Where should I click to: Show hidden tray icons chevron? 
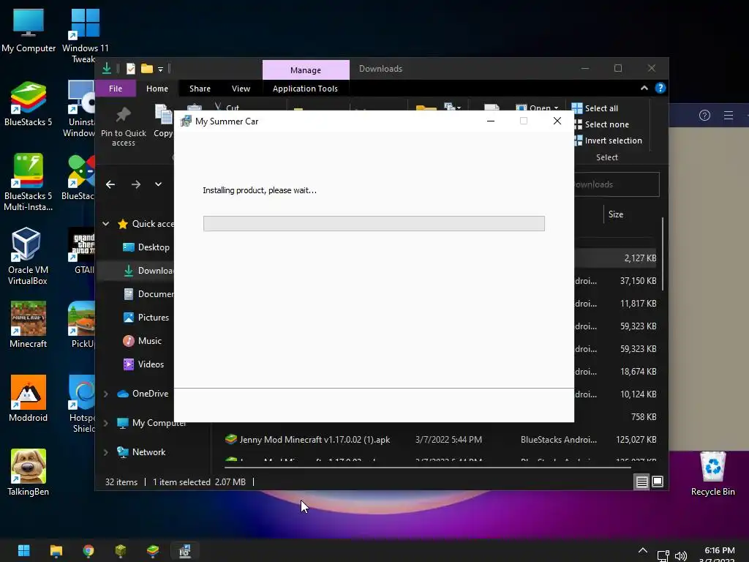tap(643, 550)
